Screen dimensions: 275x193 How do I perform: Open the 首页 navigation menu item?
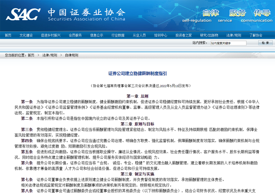click(8, 35)
